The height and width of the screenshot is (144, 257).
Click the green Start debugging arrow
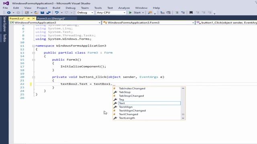tap(130, 12)
